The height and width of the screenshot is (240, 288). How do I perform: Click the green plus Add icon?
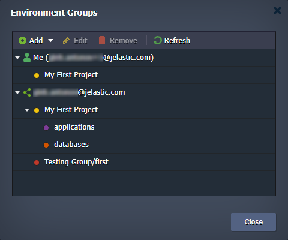[x=22, y=41]
